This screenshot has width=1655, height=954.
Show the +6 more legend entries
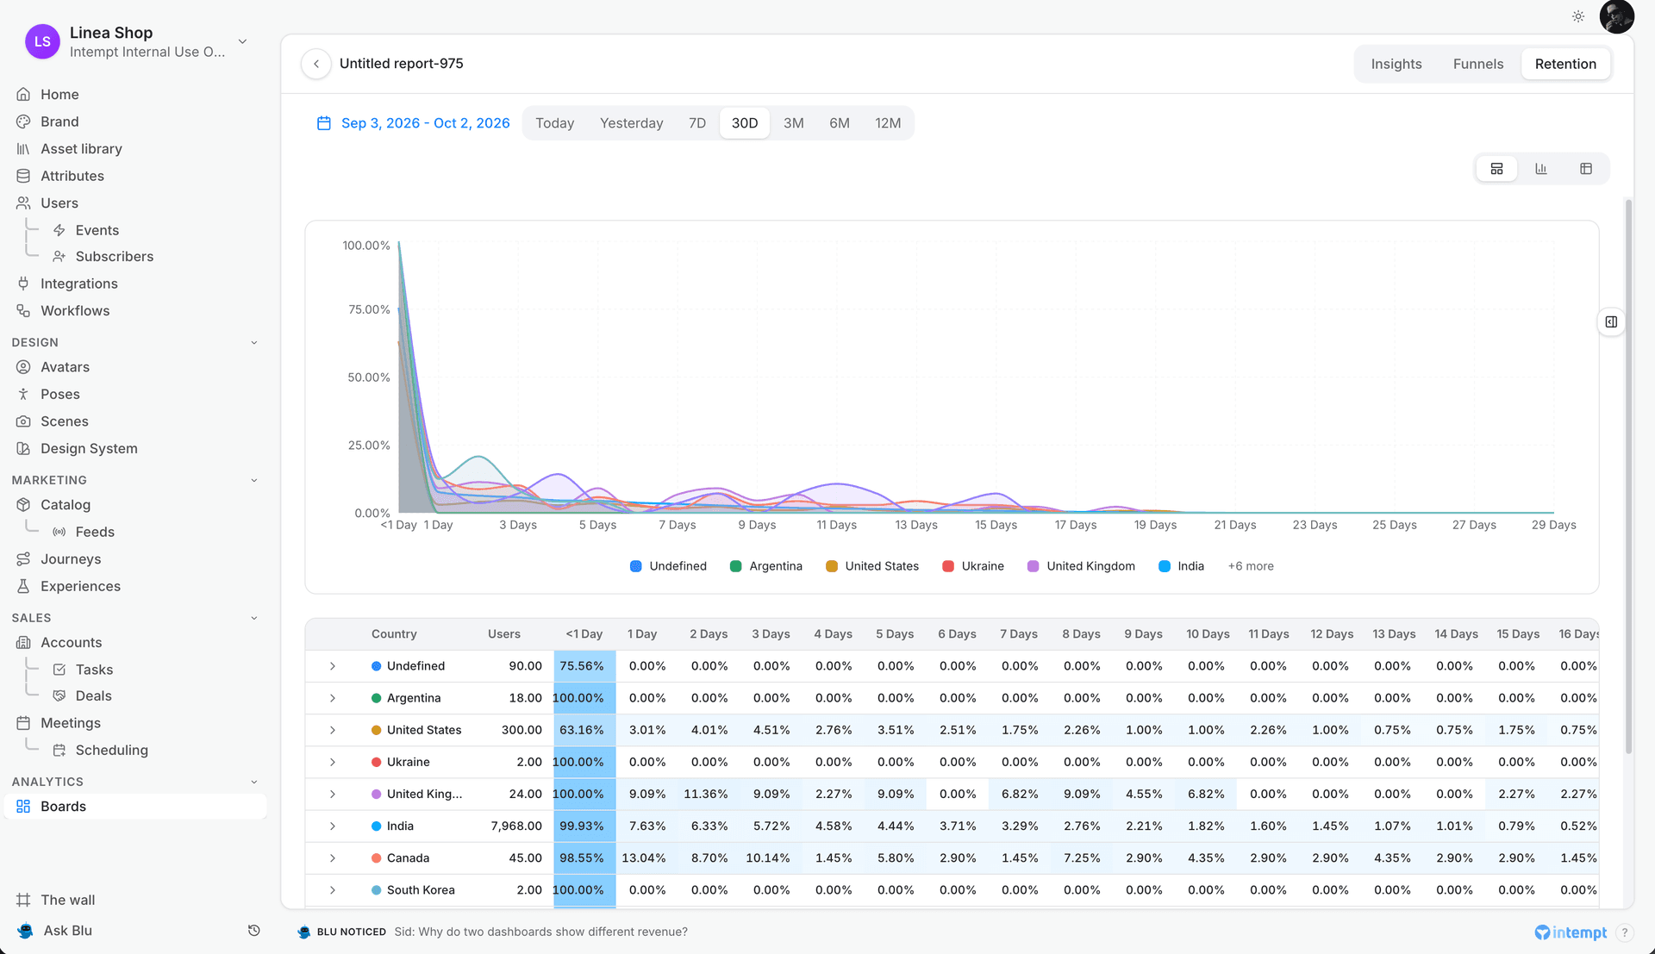click(x=1250, y=566)
